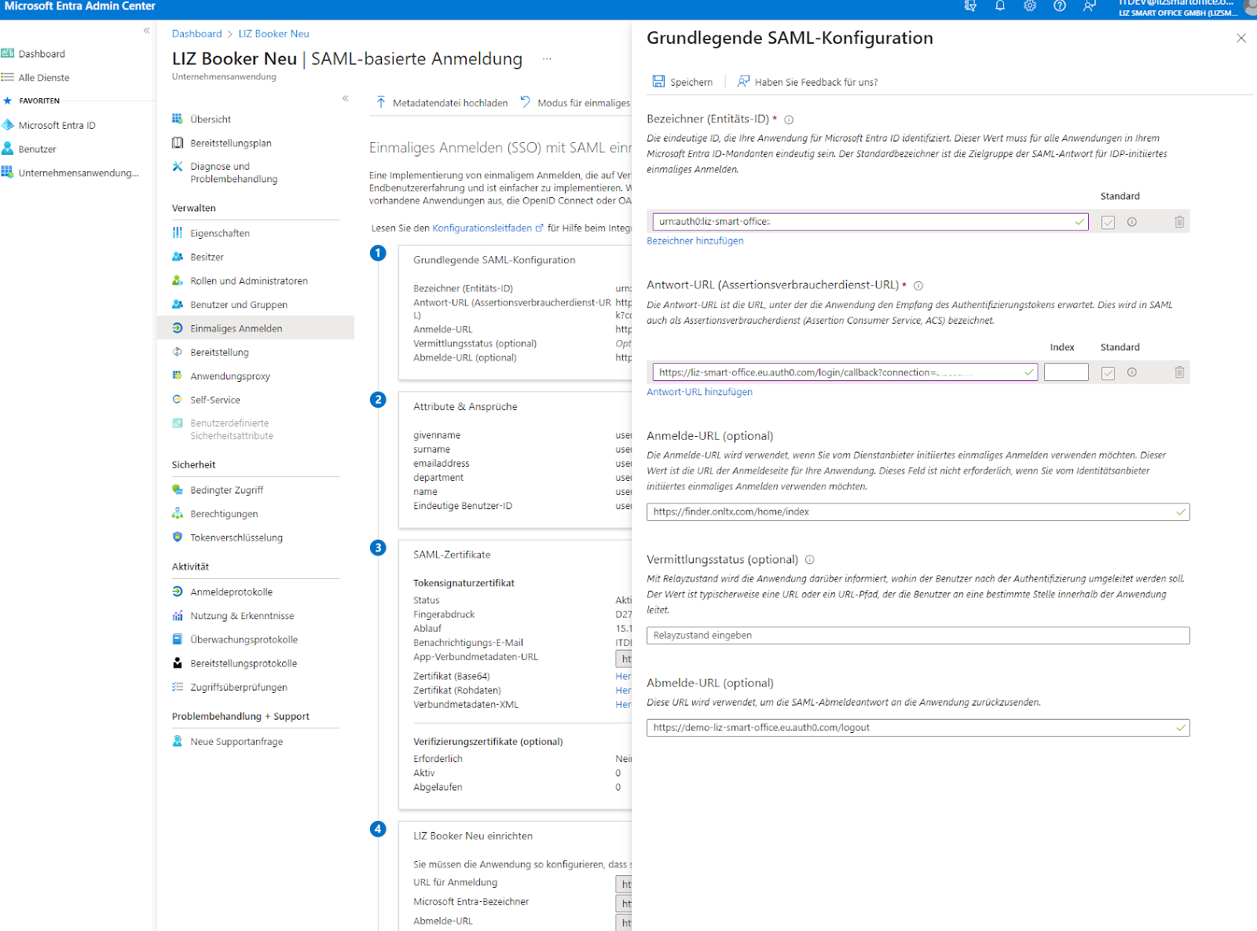Viewport: 1257px width, 931px height.
Task: Toggle Standard checkbox for Antwort-URL
Action: pos(1109,373)
